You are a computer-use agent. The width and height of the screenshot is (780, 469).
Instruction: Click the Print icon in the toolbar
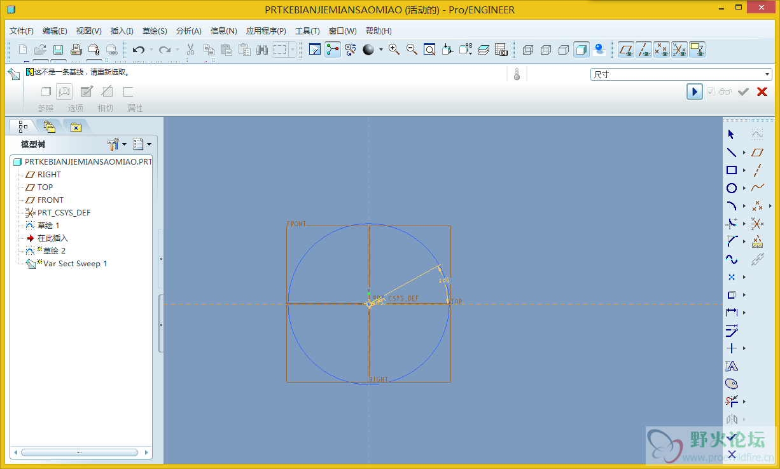tap(76, 50)
